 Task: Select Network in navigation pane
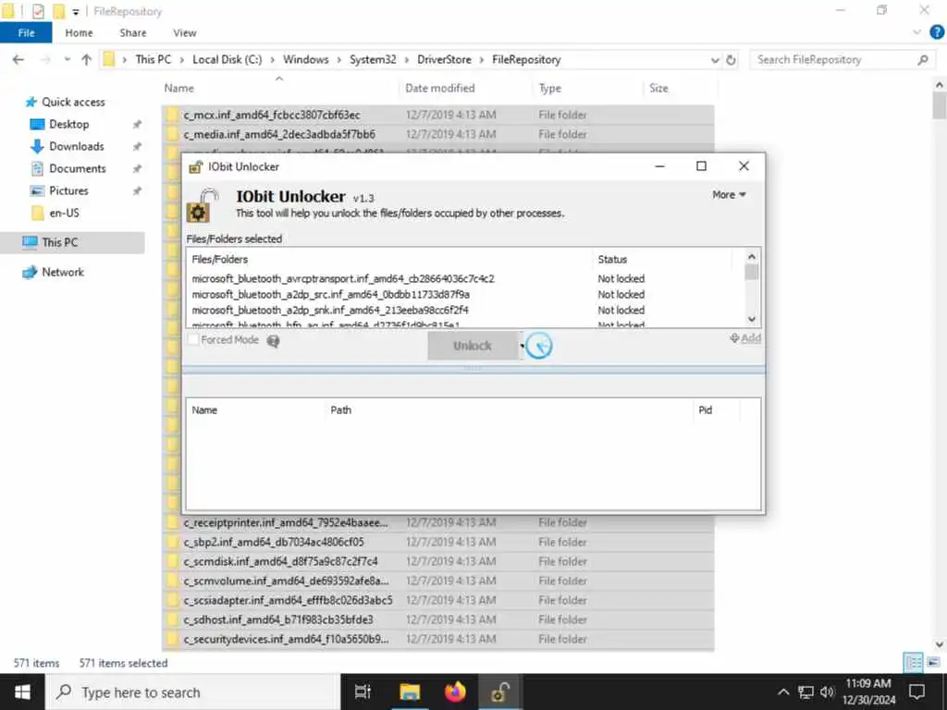(x=63, y=272)
